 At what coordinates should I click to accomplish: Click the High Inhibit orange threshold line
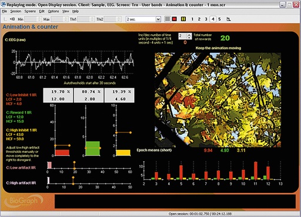[123, 132]
